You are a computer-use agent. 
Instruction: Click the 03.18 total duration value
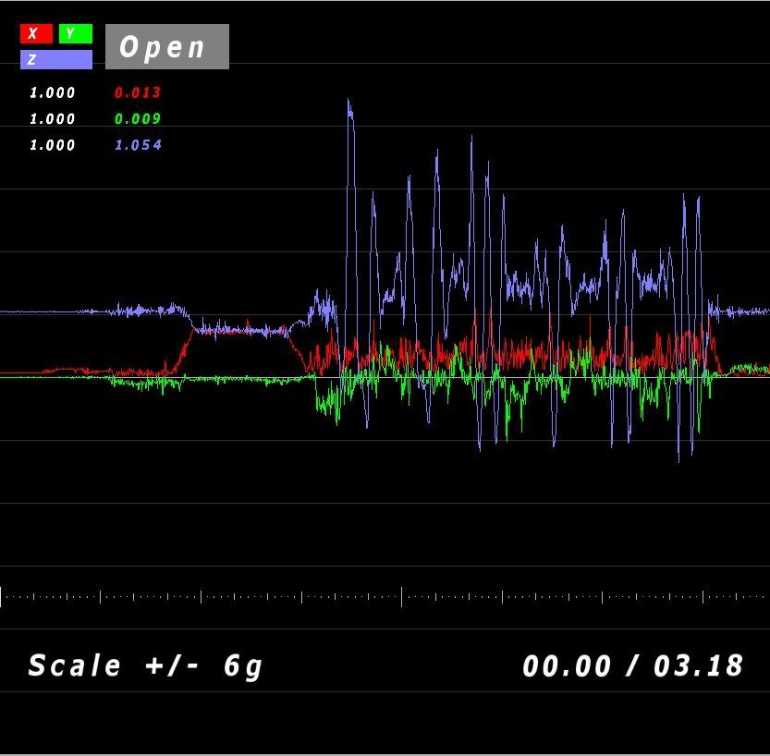point(698,665)
